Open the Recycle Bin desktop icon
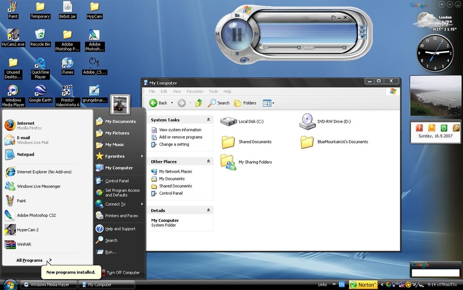Image resolution: width=463 pixels, height=290 pixels. point(40,38)
